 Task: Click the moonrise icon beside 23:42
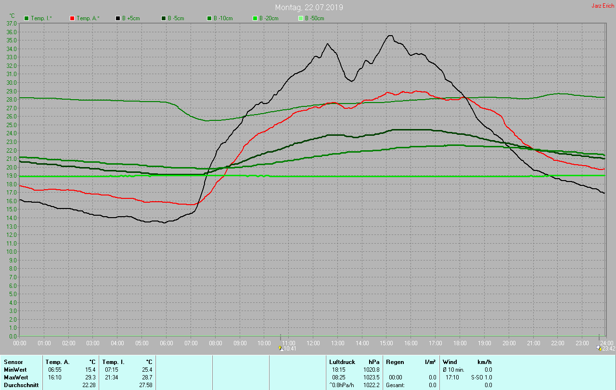click(x=599, y=348)
